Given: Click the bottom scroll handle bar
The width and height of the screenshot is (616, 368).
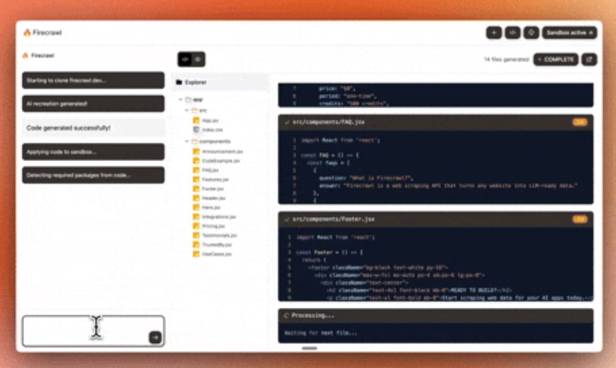Looking at the screenshot, I should (310, 348).
